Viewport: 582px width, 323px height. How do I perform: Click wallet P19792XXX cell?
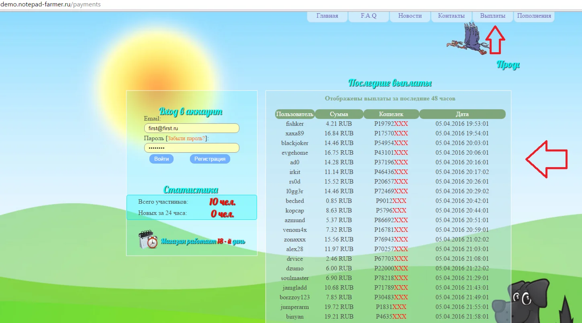pyautogui.click(x=391, y=124)
